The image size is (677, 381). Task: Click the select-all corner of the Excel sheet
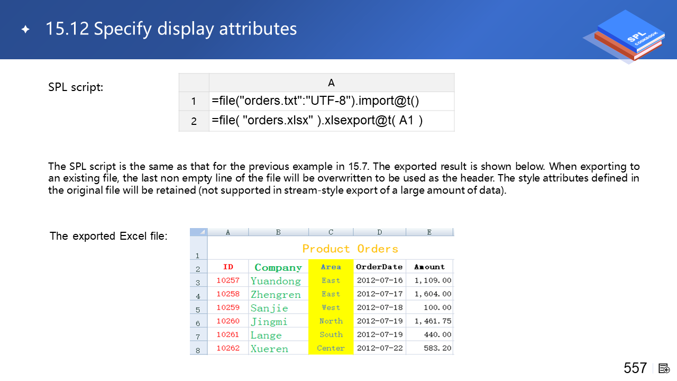pos(198,232)
